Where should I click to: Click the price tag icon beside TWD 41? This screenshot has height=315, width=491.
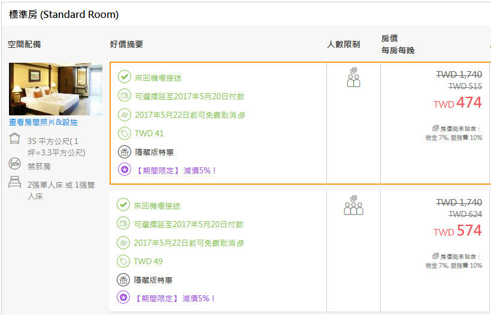(x=125, y=133)
